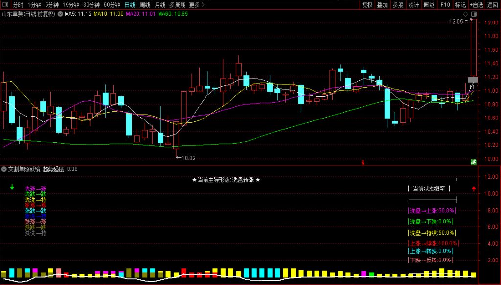501x285 pixels.
Task: Click the red $ marker on the time axis
Action: pyautogui.click(x=363, y=162)
